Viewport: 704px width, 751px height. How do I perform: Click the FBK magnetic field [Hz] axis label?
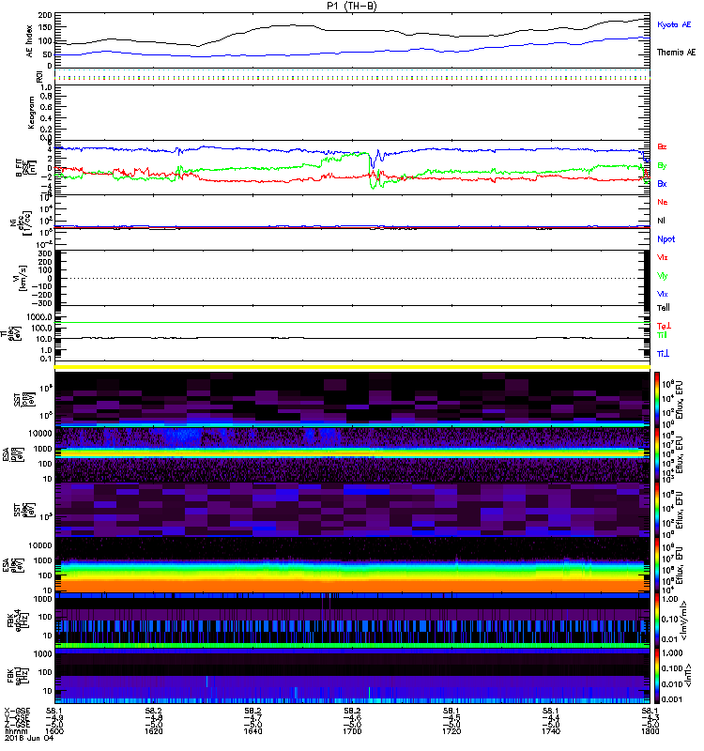tap(16, 676)
